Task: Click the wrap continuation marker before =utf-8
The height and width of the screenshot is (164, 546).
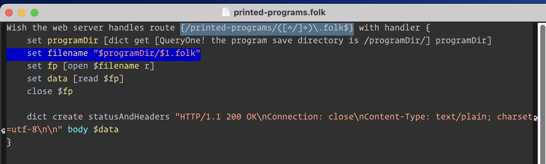Action: click(x=3, y=130)
